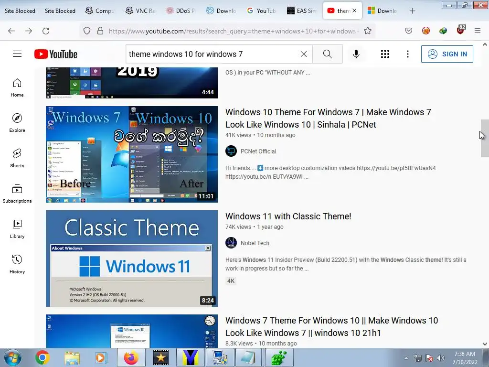The image size is (489, 367).
Task: Switch to the VNC tab
Action: (x=140, y=11)
